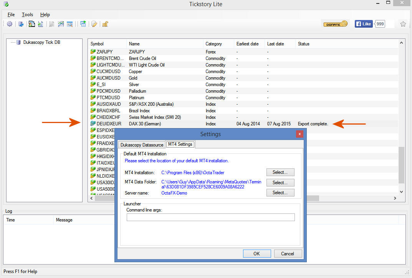Open the Tools menu
412x278 pixels.
coord(27,15)
